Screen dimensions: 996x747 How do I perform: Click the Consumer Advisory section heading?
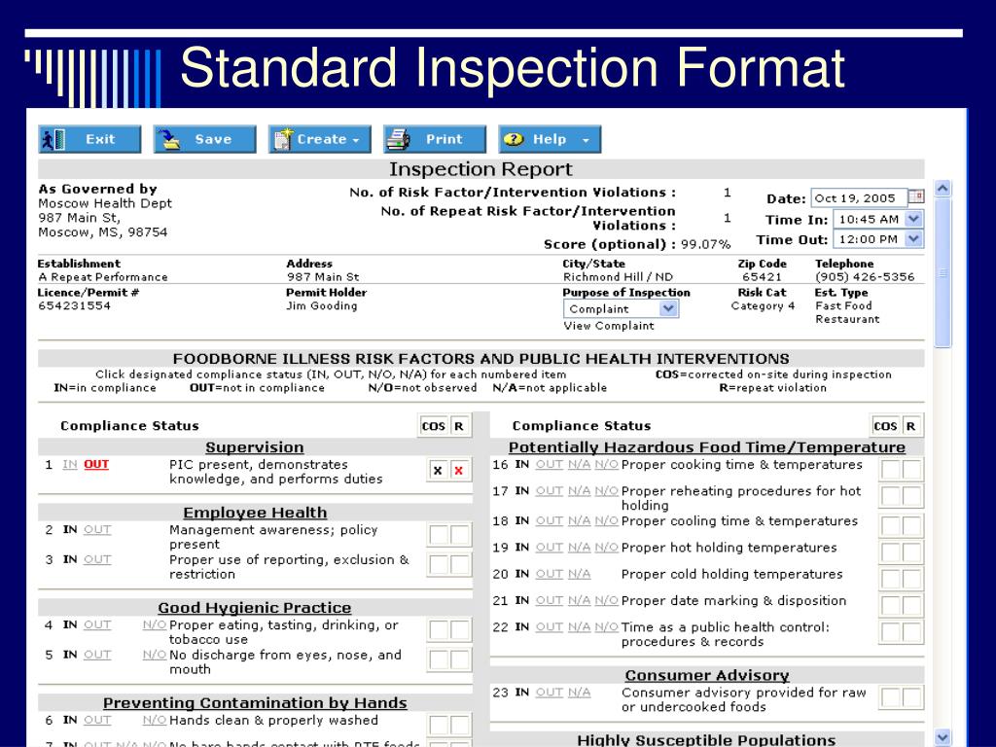click(x=707, y=675)
